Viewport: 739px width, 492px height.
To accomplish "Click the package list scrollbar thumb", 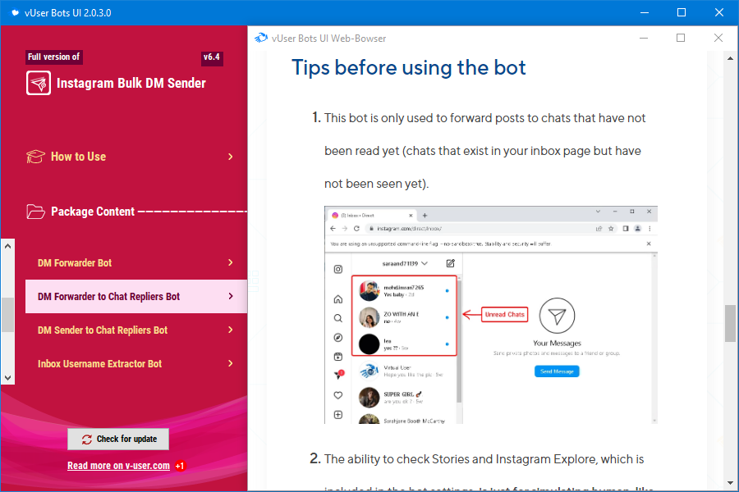I will click(x=7, y=315).
